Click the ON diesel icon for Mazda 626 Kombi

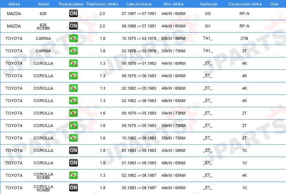pos(73,26)
